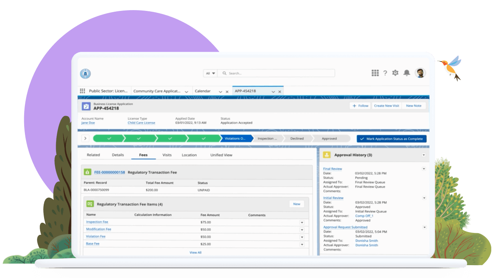The image size is (494, 278).
Task: Expand the path details chevron
Action: click(85, 138)
